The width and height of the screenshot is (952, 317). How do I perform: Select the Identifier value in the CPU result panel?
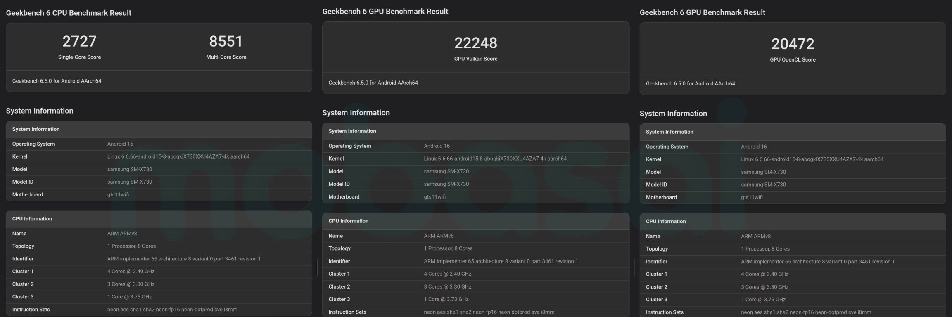184,259
